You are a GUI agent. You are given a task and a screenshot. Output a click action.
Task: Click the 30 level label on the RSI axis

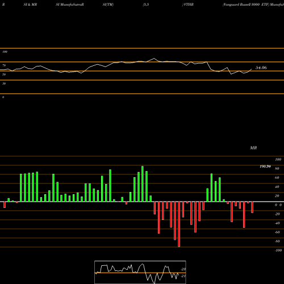[4, 83]
